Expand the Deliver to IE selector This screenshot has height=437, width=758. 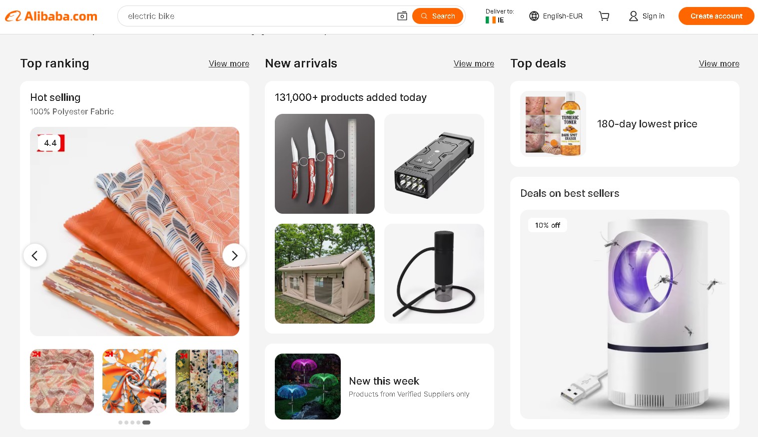pyautogui.click(x=499, y=16)
